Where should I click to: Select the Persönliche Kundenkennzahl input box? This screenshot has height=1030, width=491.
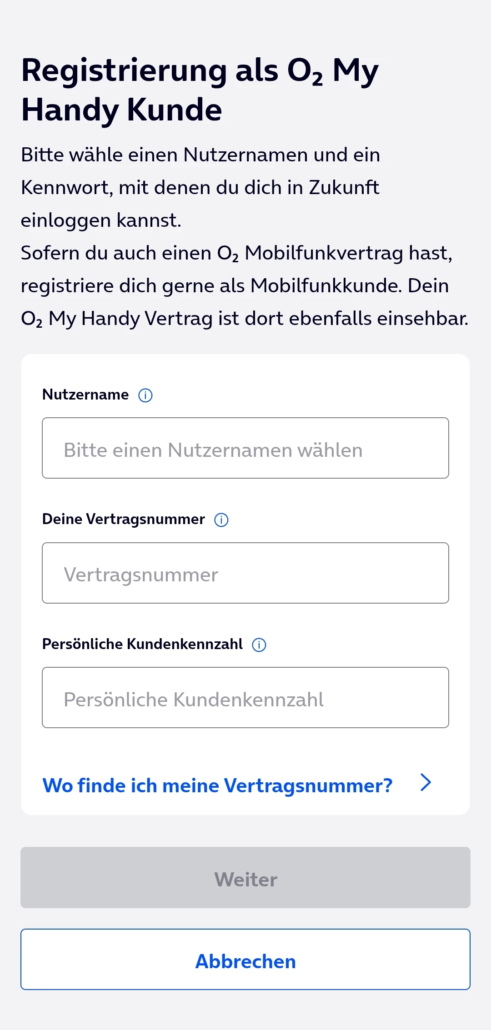pyautogui.click(x=245, y=698)
